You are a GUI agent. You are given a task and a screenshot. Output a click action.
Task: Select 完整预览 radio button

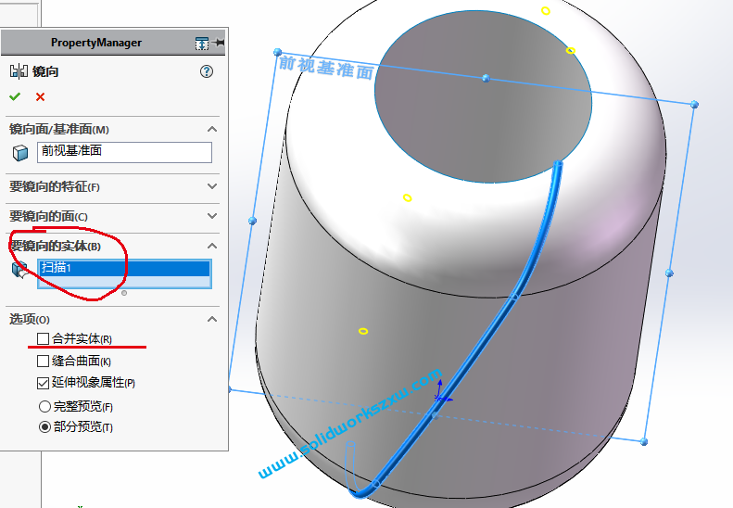point(44,407)
